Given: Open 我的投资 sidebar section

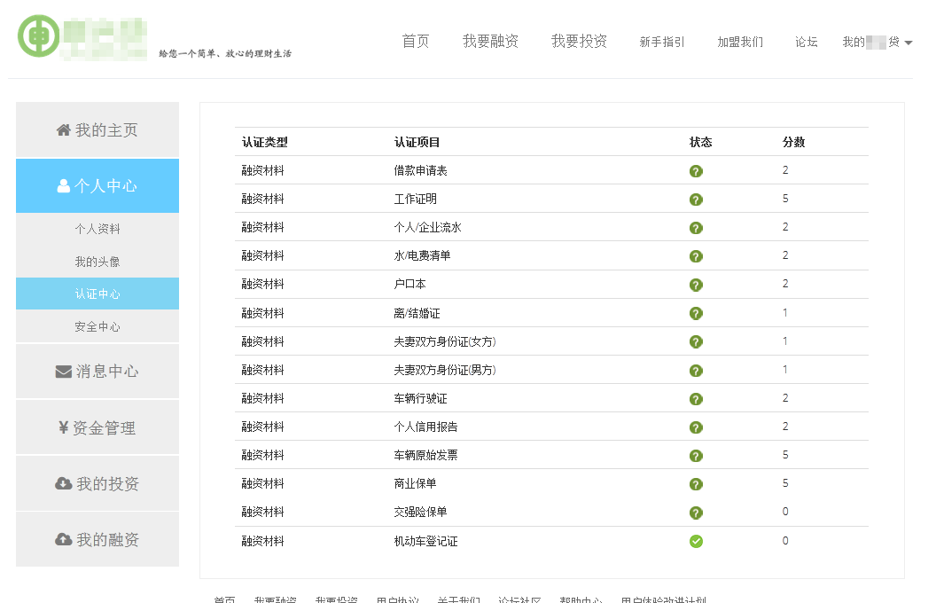Looking at the screenshot, I should tap(97, 483).
